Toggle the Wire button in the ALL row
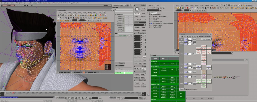Screen dimensions: 257x102 [186, 39]
